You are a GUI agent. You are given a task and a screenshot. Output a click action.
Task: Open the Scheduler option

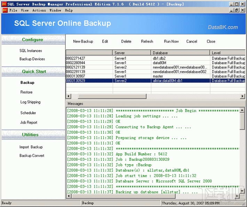pyautogui.click(x=28, y=113)
